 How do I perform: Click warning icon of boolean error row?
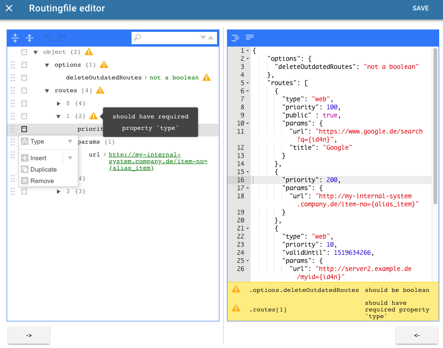tap(236, 289)
